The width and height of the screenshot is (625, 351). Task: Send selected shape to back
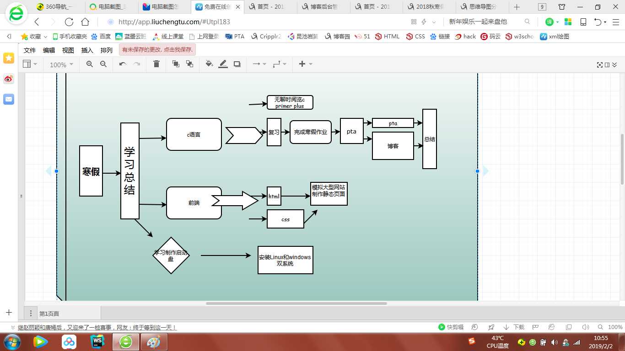pyautogui.click(x=189, y=64)
